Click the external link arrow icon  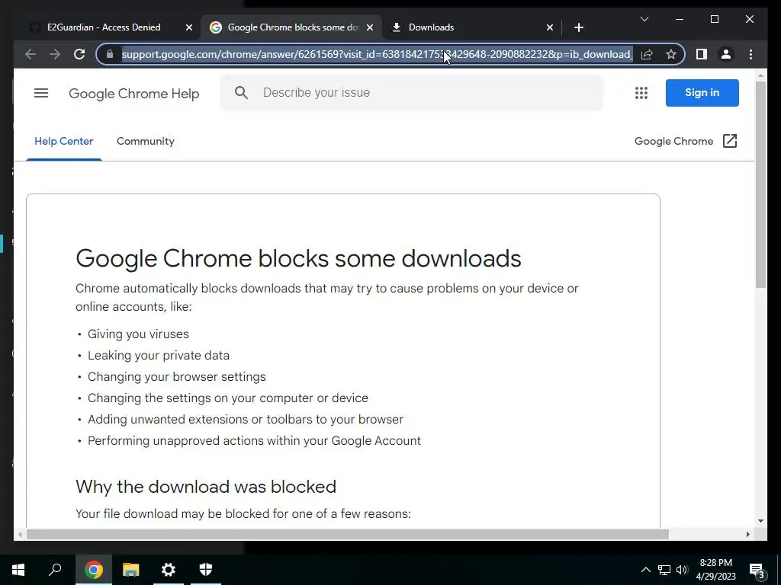(x=730, y=141)
